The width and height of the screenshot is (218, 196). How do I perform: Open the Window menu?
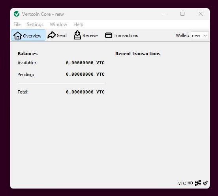(x=58, y=24)
